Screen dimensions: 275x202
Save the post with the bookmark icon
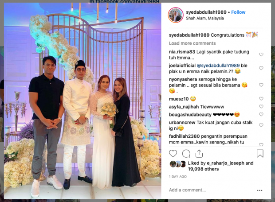click(x=260, y=153)
